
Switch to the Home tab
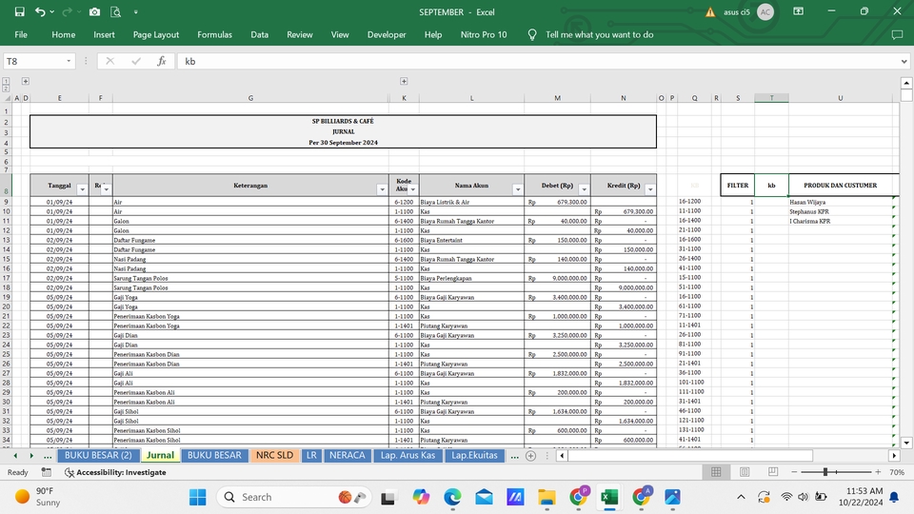(63, 35)
